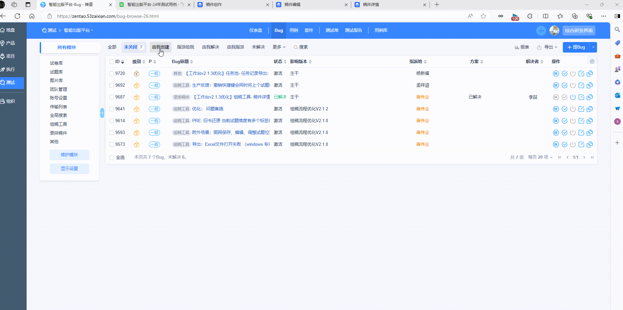Open the 用例 menu in top navigation
The height and width of the screenshot is (310, 623).
293,31
